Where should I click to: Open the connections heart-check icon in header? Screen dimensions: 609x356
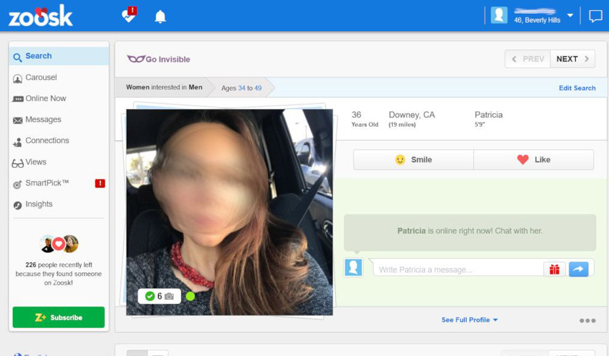coord(129,16)
